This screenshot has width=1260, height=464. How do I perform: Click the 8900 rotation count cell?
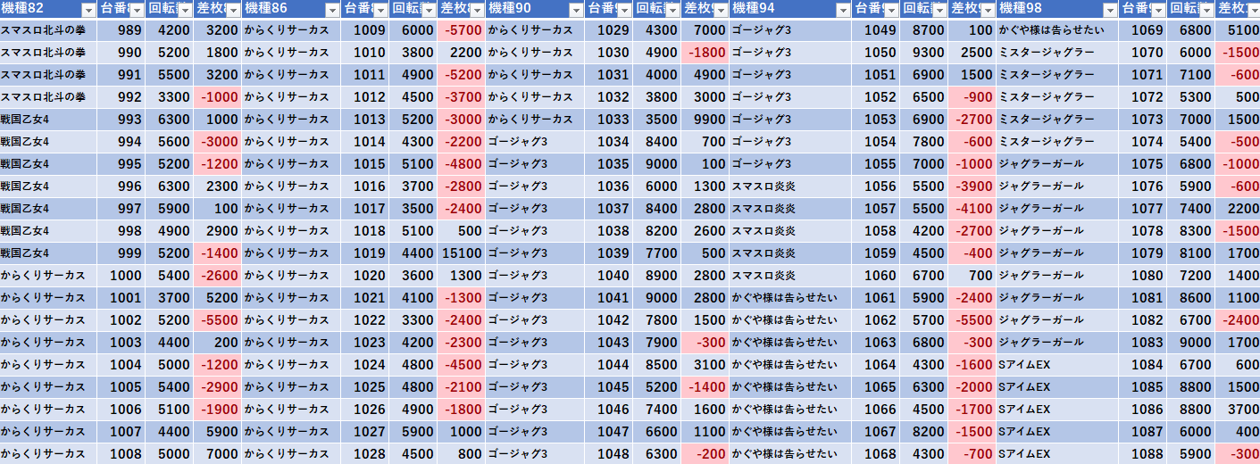point(657,276)
